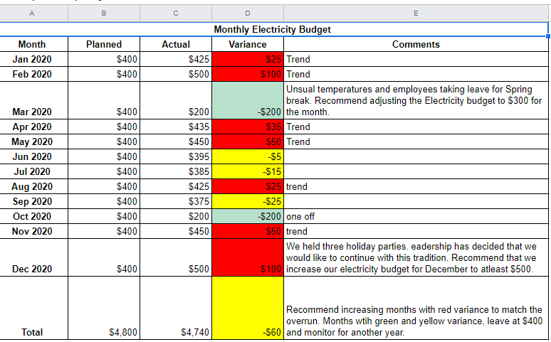This screenshot has height=342, width=551.
Task: Select column C header
Action: point(176,14)
